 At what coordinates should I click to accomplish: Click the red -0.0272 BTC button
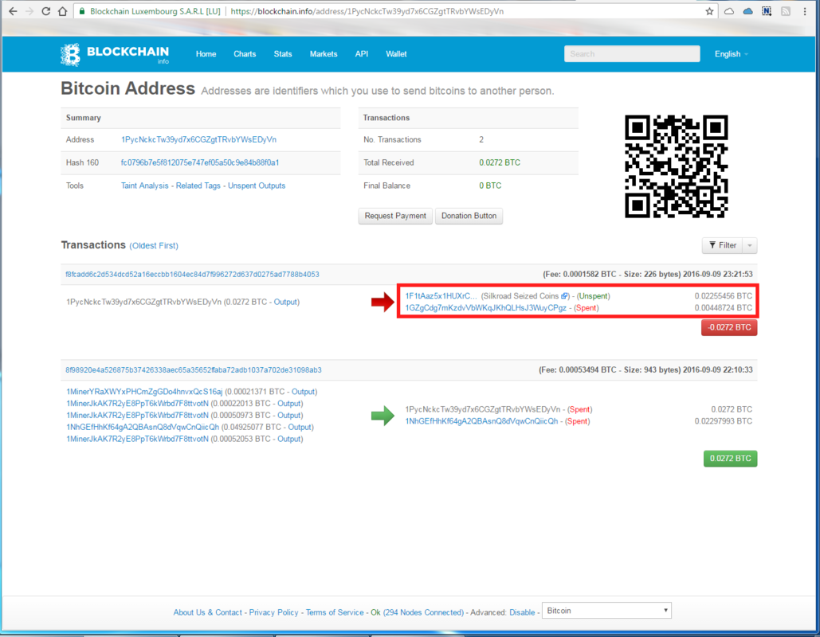(x=729, y=327)
